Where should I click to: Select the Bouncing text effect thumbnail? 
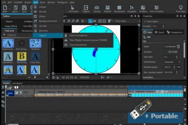pyautogui.click(x=21, y=57)
